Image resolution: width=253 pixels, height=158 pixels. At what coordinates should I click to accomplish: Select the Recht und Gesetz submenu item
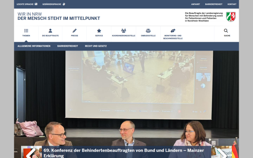[96, 46]
